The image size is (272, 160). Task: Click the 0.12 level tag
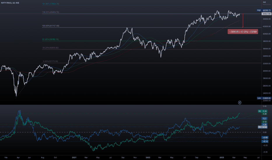coord(264,122)
